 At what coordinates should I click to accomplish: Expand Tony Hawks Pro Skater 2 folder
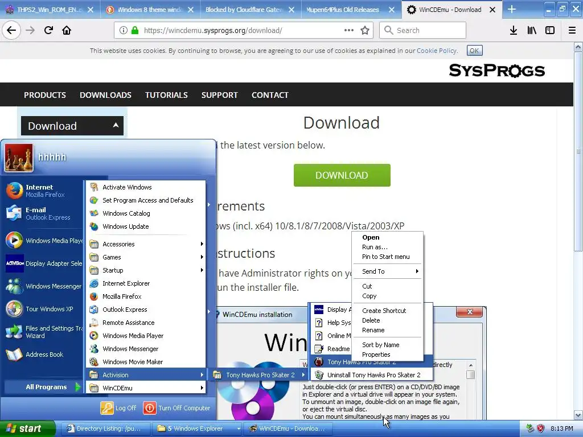tap(259, 375)
